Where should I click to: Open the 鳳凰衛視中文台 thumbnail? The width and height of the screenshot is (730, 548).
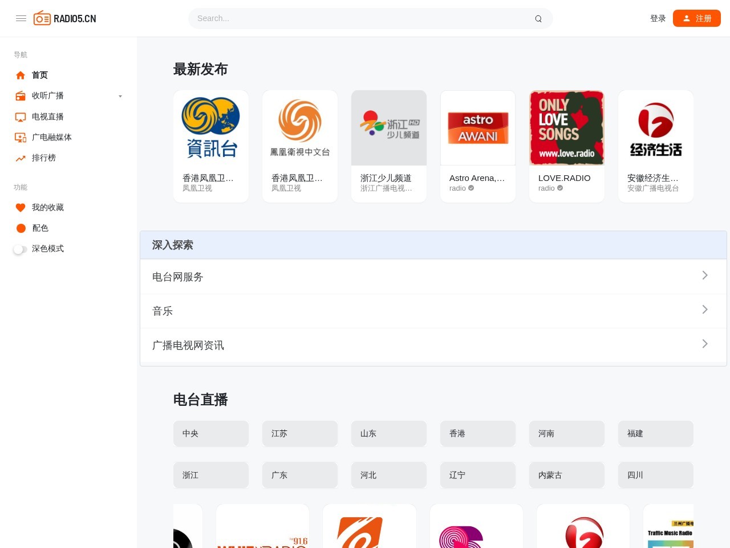tap(300, 128)
